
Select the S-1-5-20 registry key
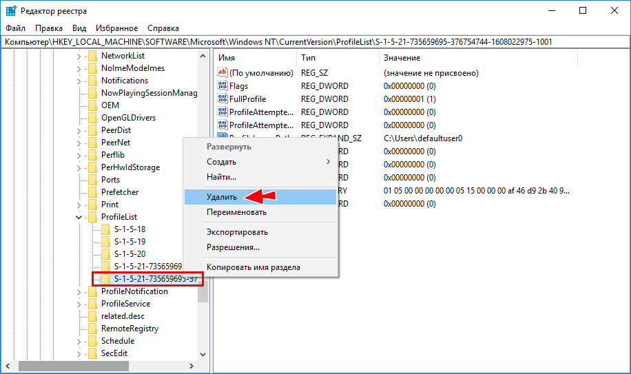(x=130, y=254)
